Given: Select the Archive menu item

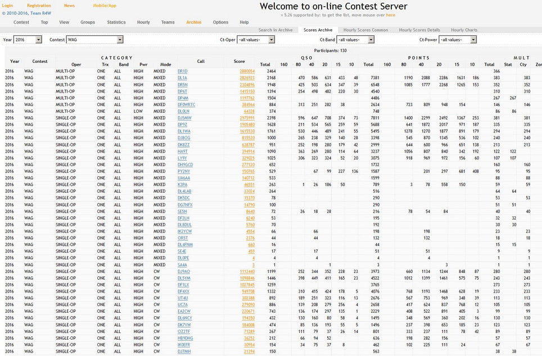Looking at the screenshot, I should coord(193,22).
